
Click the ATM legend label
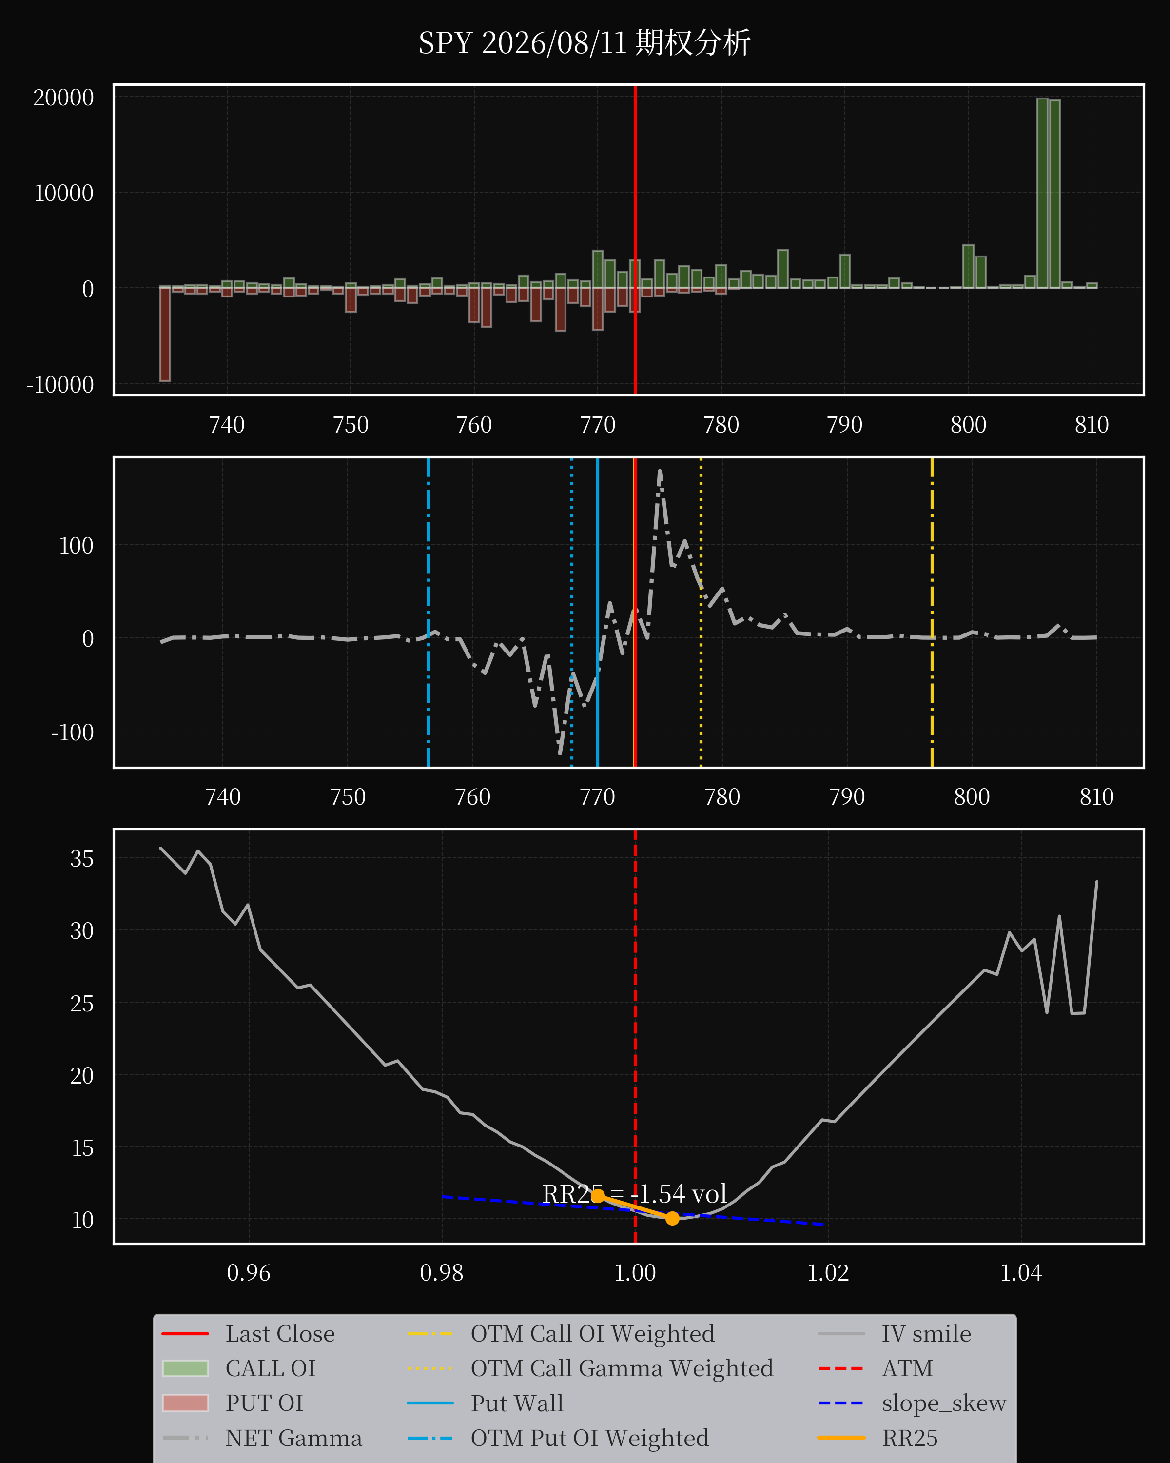(x=908, y=1369)
